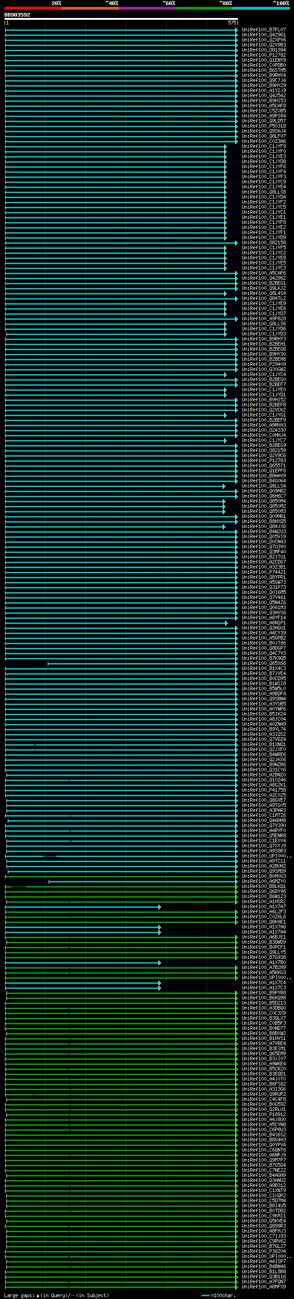Select hit label UniRef100_O82158
294x1299 pixels.
pos(263,242)
